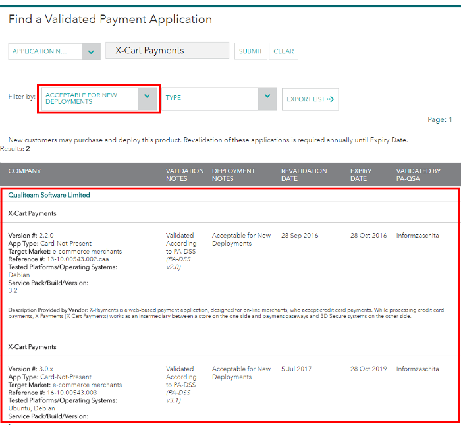Select Reference # 13-10.00543.002.caa
This screenshot has height=434, width=461.
click(59, 259)
